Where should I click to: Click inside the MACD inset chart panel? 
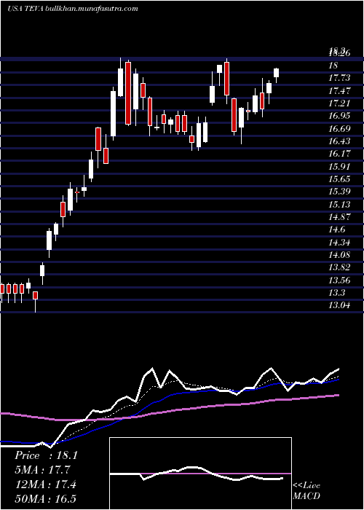pyautogui.click(x=200, y=474)
